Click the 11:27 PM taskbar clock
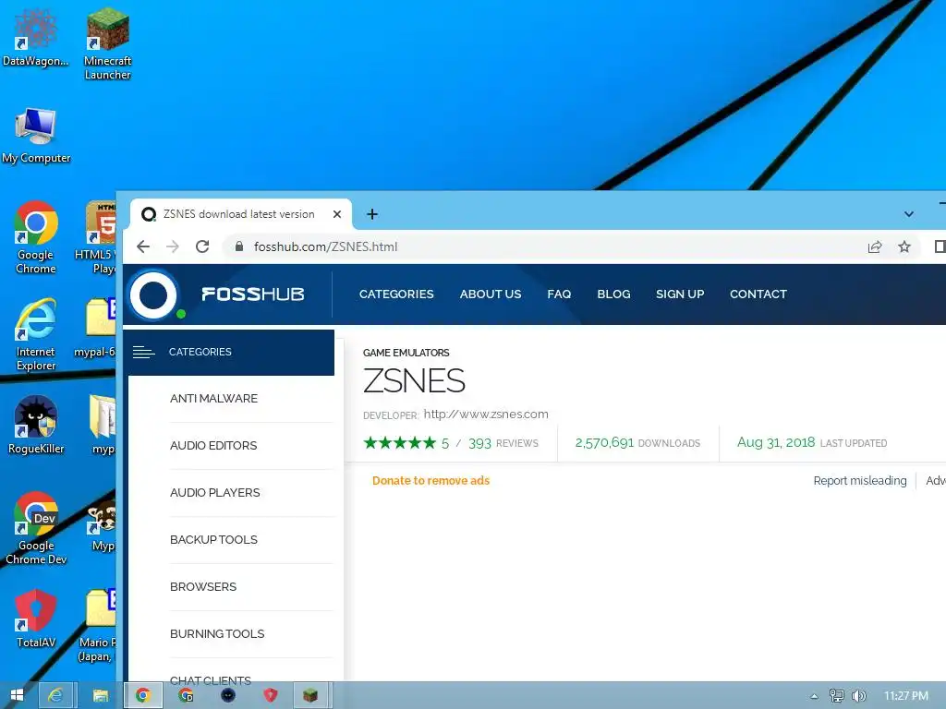Image resolution: width=946 pixels, height=709 pixels. [905, 696]
